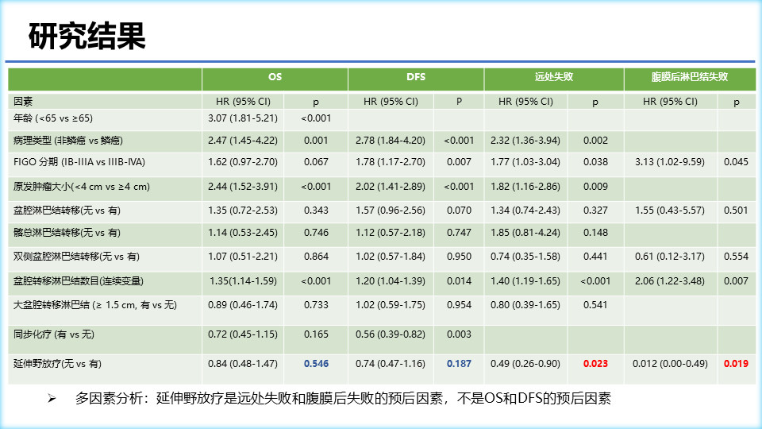Image resolution: width=762 pixels, height=429 pixels.
Task: Click the 同步化疗 (有 vs 无) row label
Action: [x=54, y=334]
